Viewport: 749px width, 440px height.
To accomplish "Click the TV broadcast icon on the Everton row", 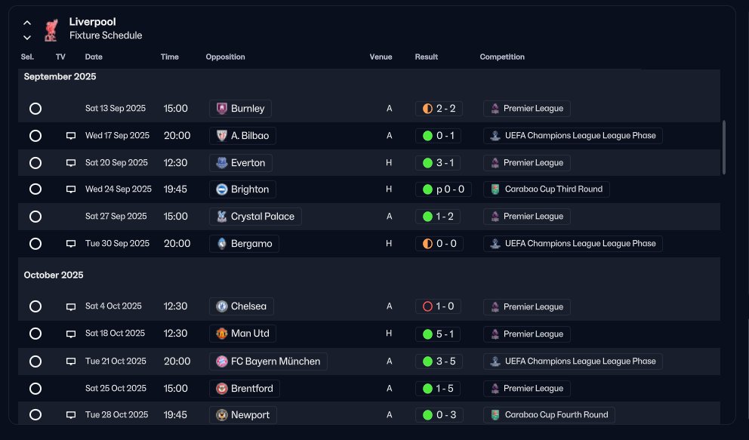I will tap(71, 163).
